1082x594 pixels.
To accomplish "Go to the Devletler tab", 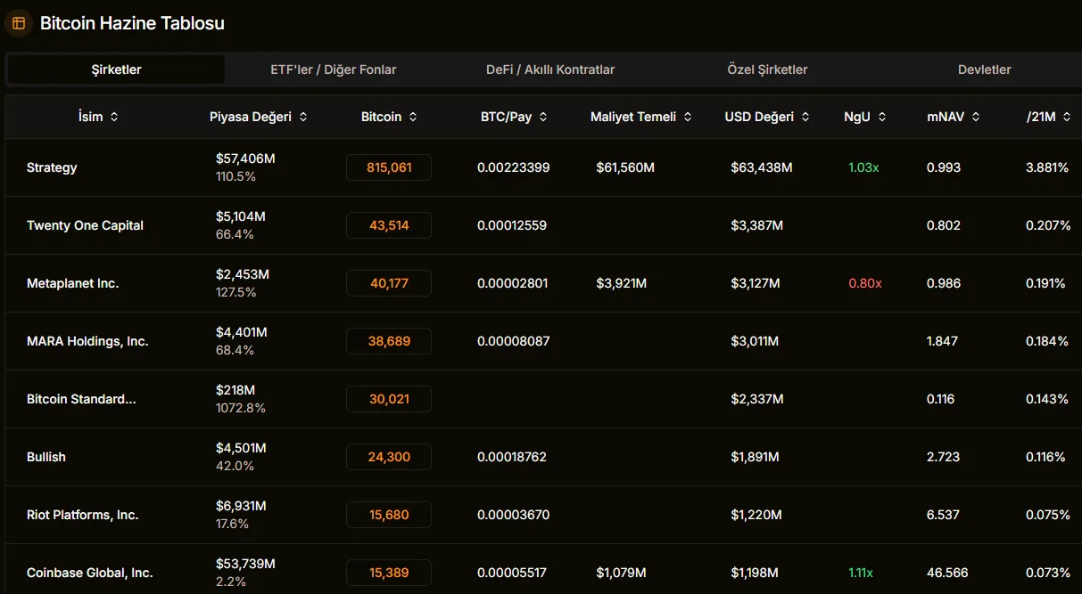I will click(x=984, y=69).
